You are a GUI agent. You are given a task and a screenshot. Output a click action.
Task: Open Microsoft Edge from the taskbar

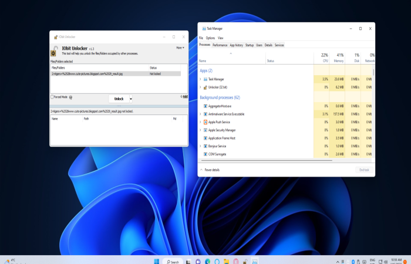[207, 261]
